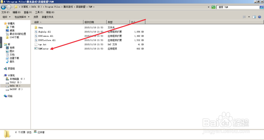Click the 库 libraries icon
The width and height of the screenshot is (264, 140).
pos(5,44)
